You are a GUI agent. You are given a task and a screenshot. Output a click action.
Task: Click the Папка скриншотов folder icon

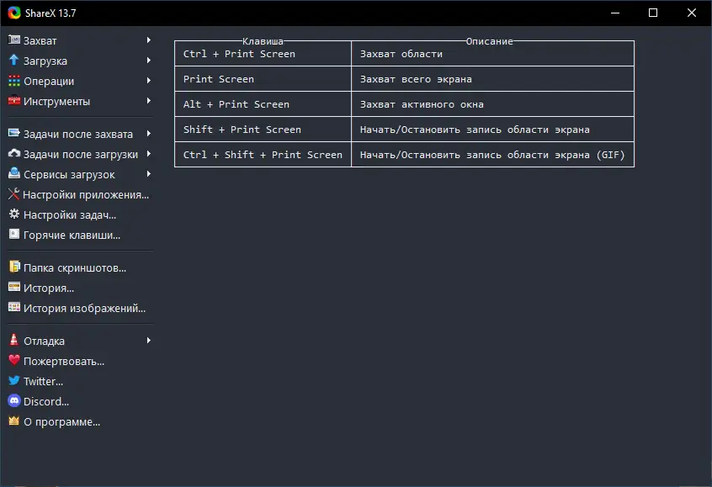click(x=14, y=267)
